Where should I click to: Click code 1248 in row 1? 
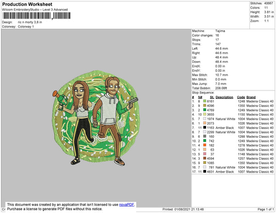click(x=241, y=101)
